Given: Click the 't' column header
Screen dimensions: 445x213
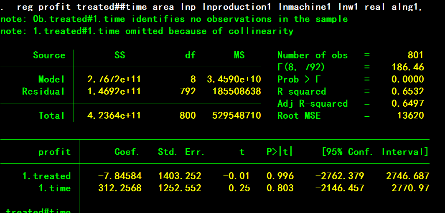Looking at the screenshot, I should click(x=242, y=152).
